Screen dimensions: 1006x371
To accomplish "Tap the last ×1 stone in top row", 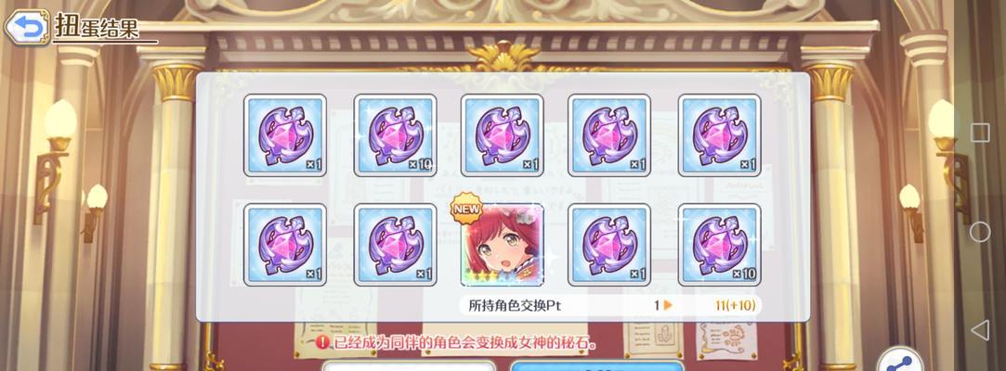I will coord(719,135).
